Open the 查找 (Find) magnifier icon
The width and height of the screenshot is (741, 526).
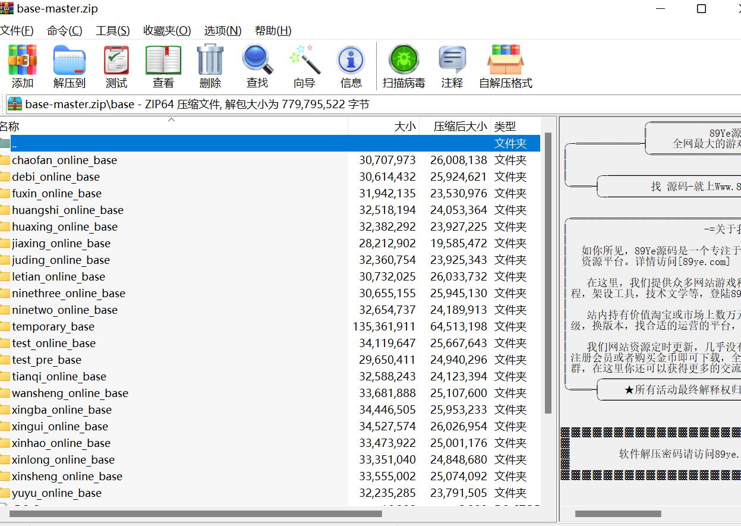[257, 60]
